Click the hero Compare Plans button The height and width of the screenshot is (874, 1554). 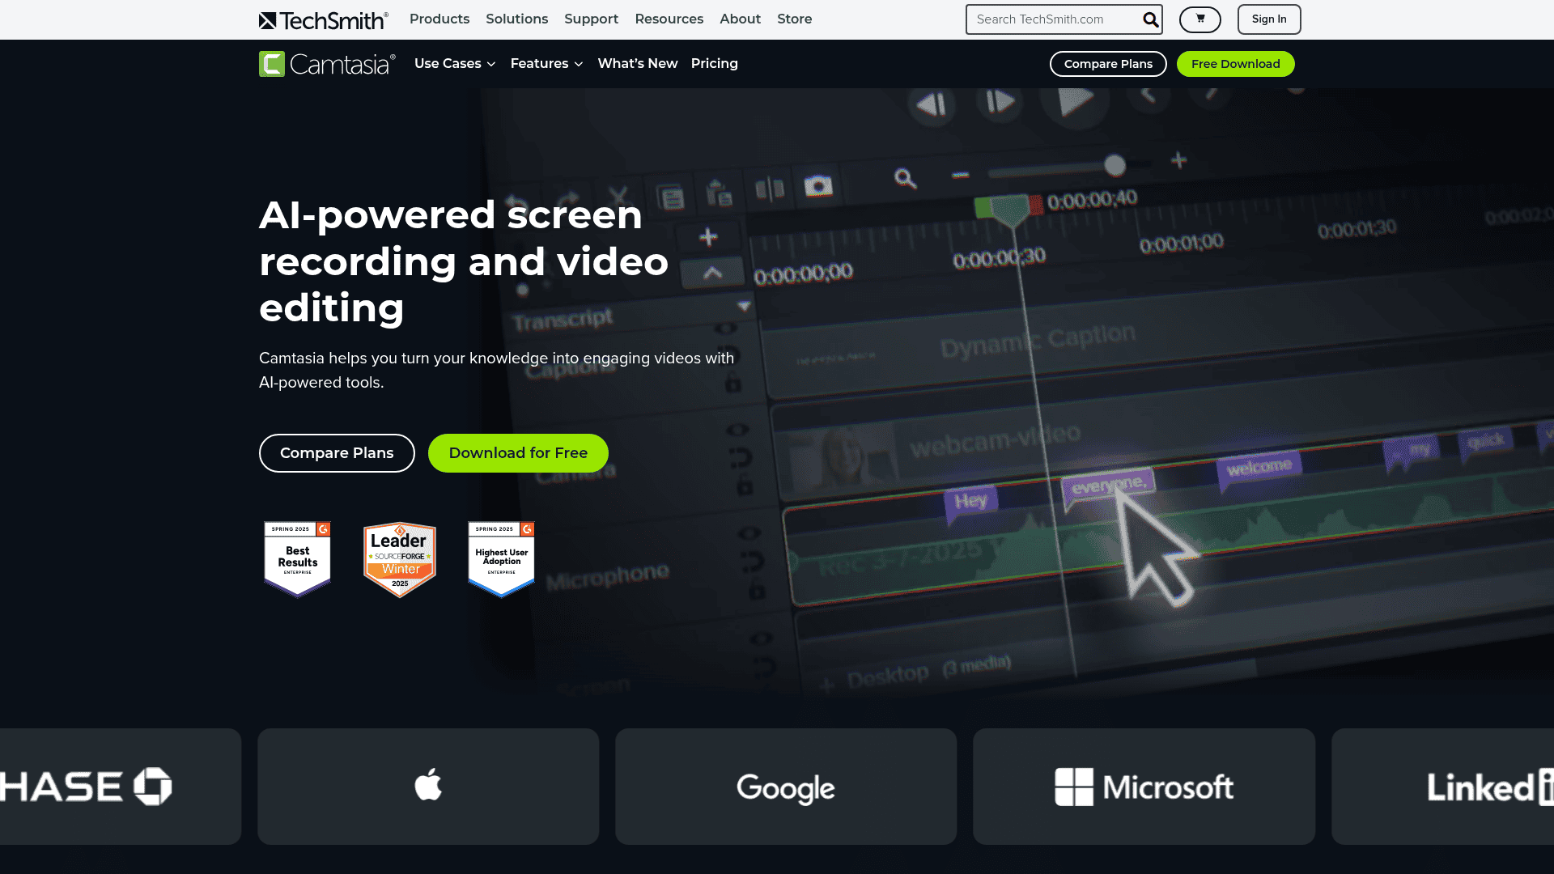pos(337,453)
